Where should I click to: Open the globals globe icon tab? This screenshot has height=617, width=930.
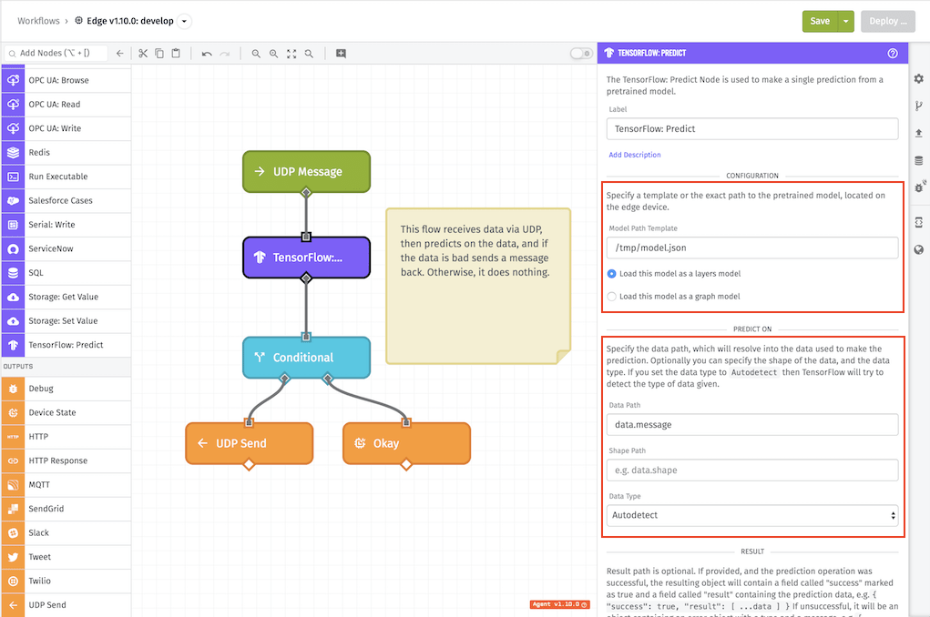pyautogui.click(x=919, y=249)
